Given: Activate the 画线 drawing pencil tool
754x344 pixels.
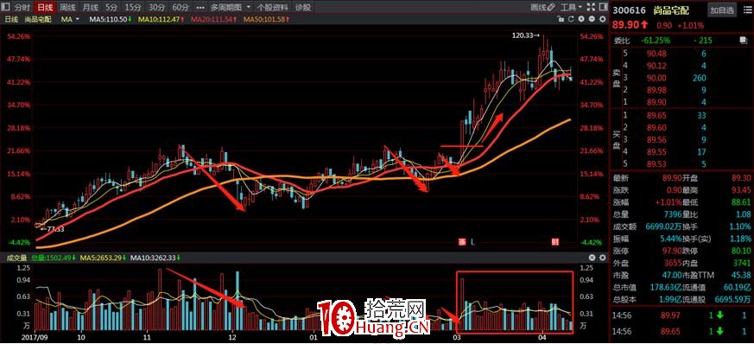Looking at the screenshot, I should coord(542,8).
